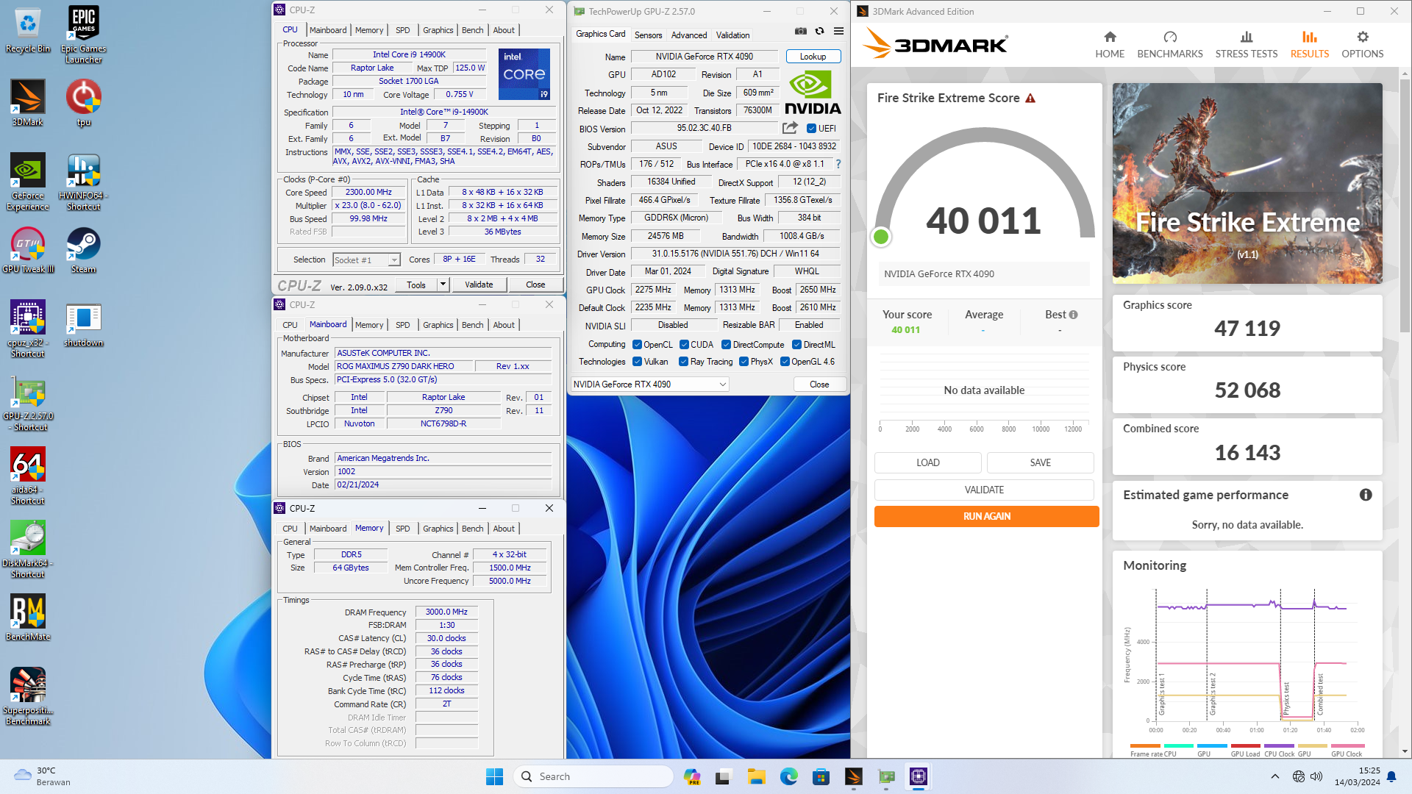Open Microsoft Edge from taskbar
This screenshot has height=794, width=1412.
(789, 776)
